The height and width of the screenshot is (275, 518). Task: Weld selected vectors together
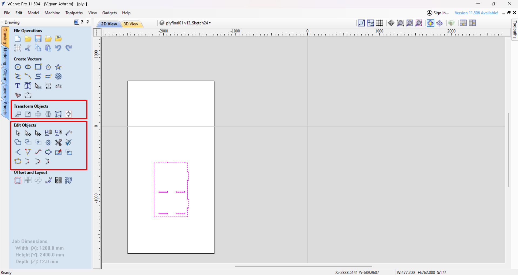(x=18, y=142)
